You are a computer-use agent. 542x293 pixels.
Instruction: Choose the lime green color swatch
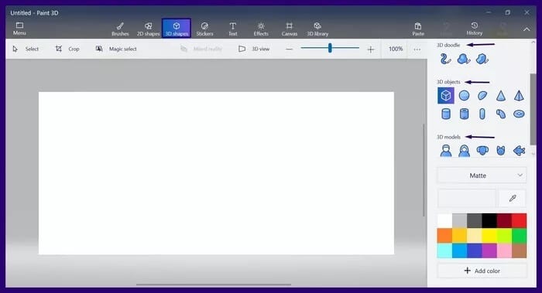click(504, 236)
